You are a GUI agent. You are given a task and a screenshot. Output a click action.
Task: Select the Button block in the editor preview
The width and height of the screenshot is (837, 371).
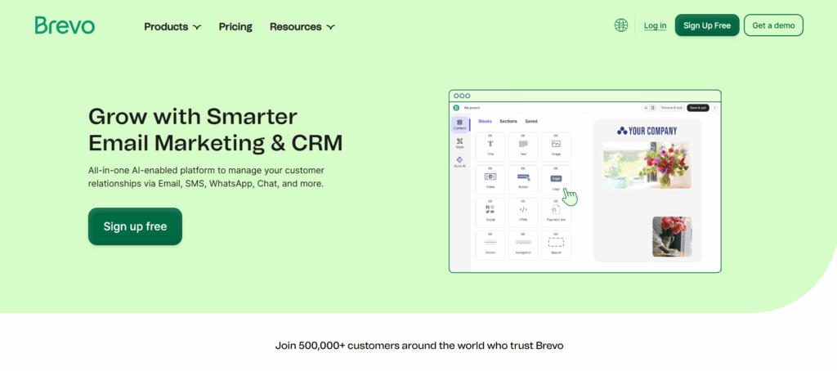click(523, 179)
